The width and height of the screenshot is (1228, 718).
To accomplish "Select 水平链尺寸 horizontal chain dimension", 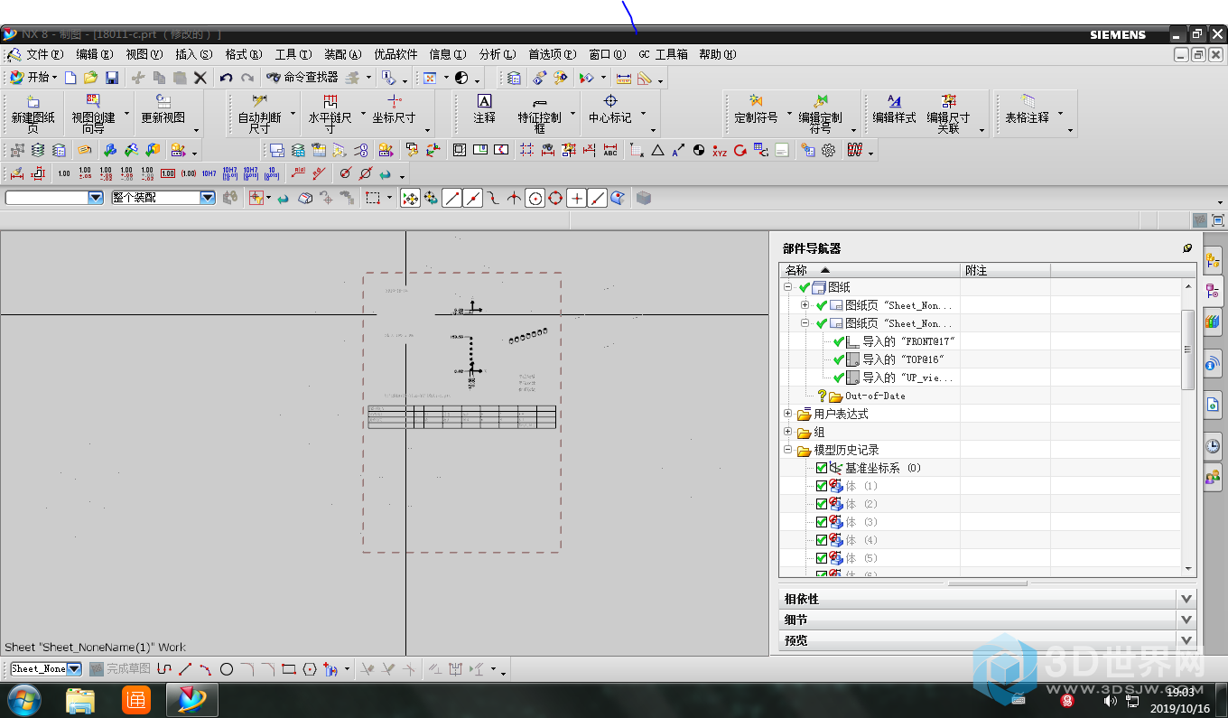I will (330, 114).
